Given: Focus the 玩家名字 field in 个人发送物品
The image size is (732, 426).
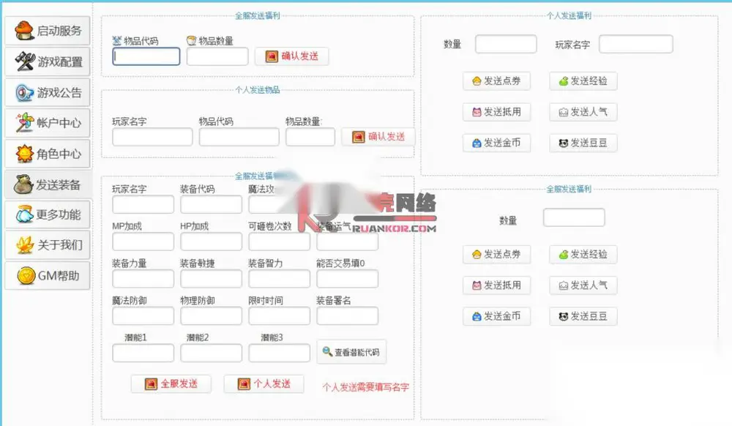Looking at the screenshot, I should 152,137.
